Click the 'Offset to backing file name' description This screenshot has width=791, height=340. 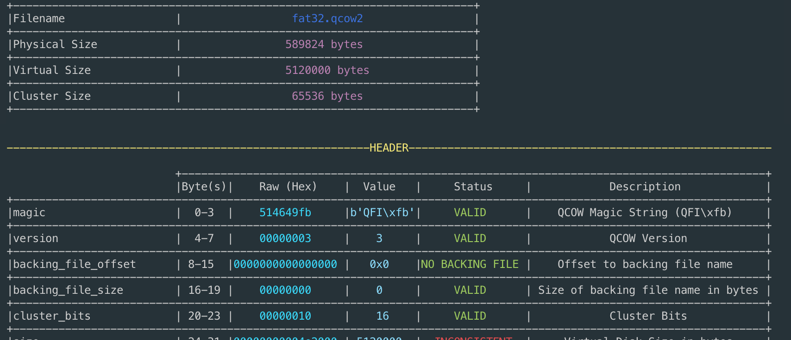pos(645,264)
